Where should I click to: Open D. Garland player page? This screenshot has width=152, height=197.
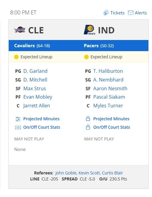35,71
